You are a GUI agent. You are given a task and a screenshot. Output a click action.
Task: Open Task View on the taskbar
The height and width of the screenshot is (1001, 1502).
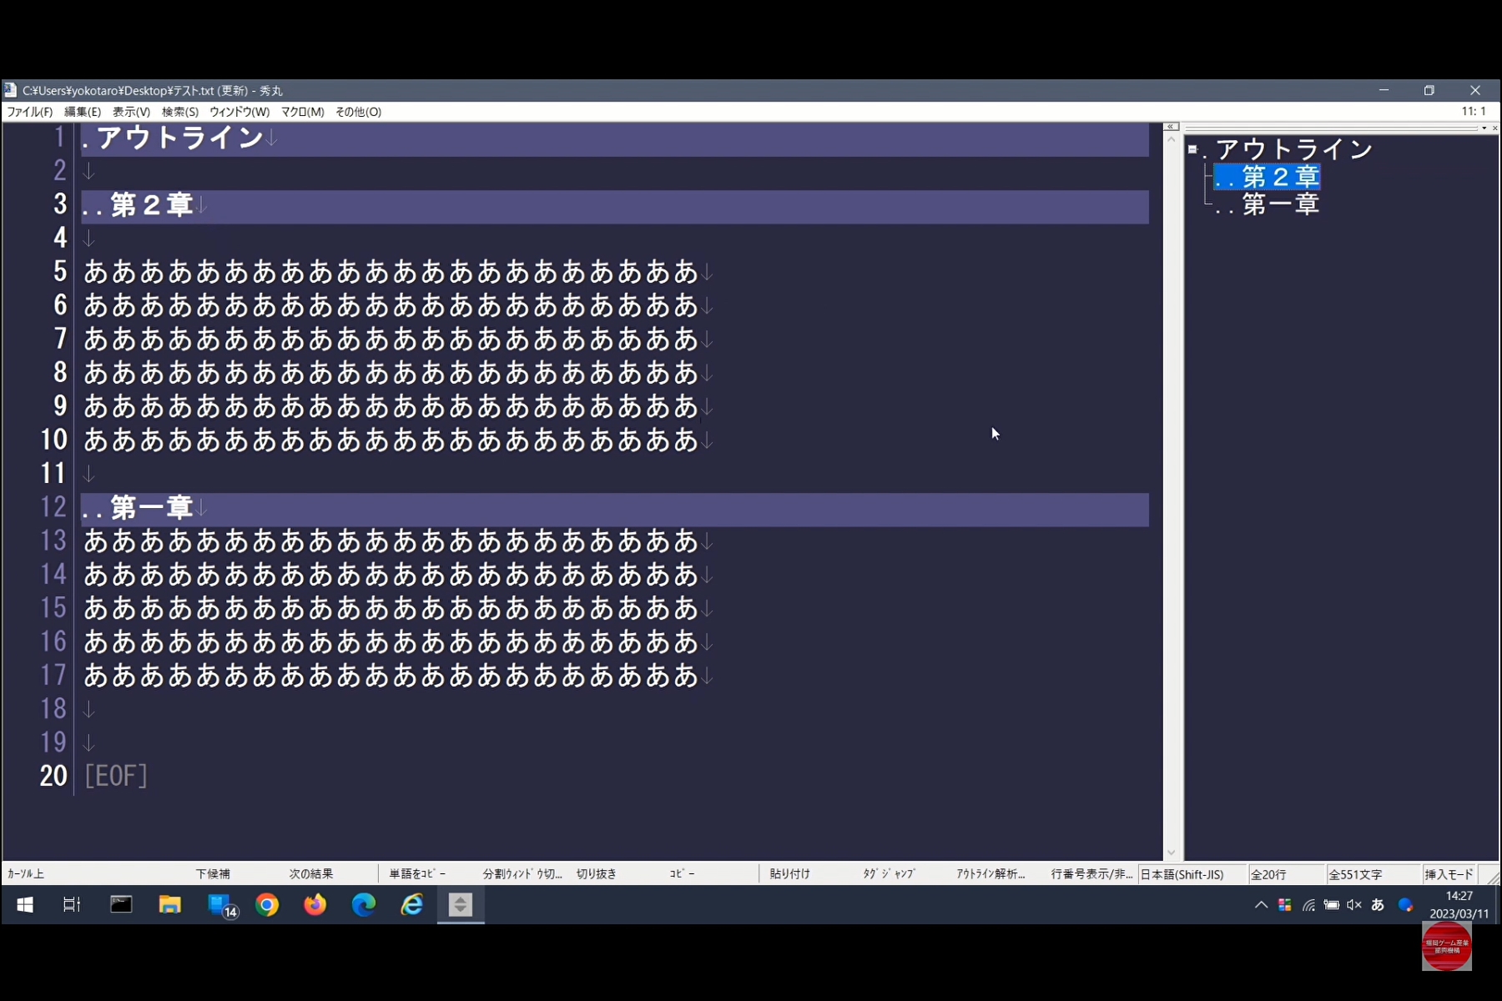tap(72, 905)
